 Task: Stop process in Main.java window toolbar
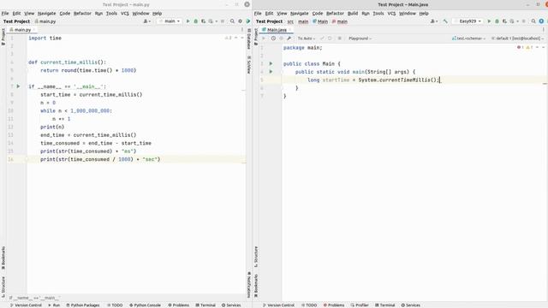(523, 21)
